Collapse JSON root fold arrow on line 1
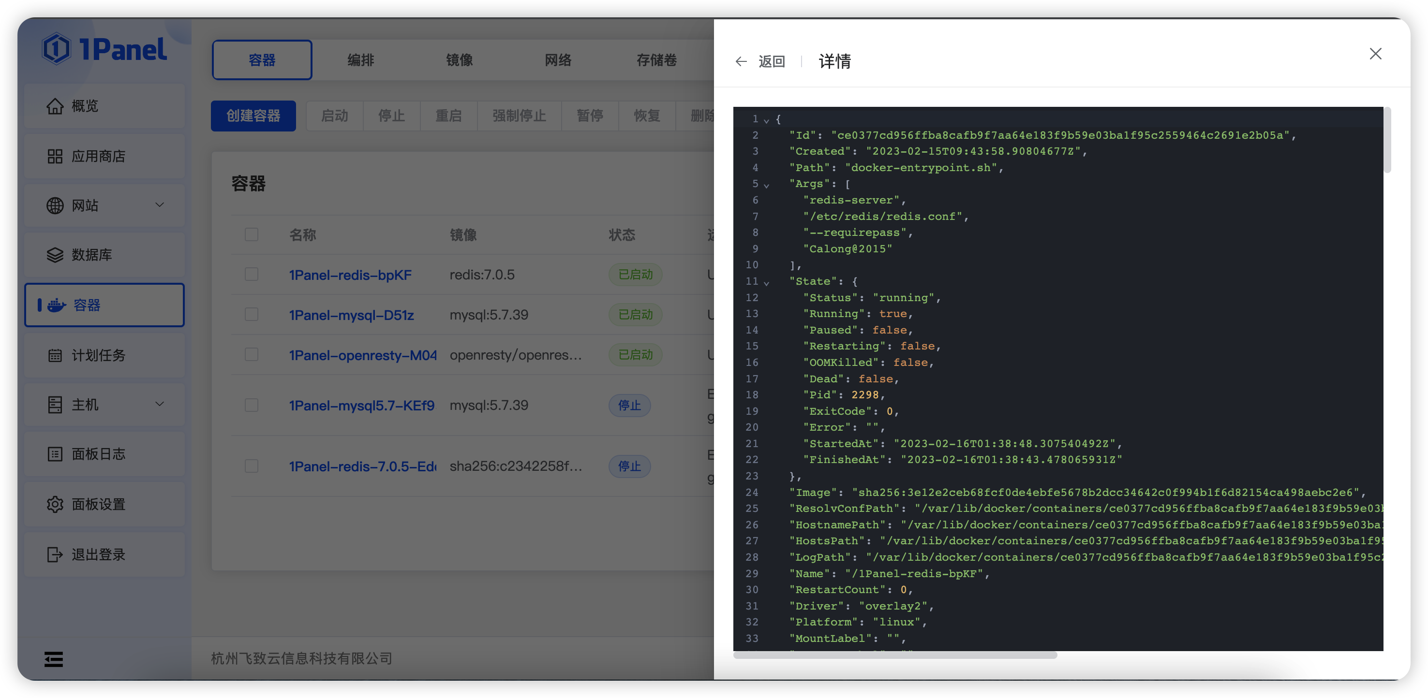The width and height of the screenshot is (1428, 698). tap(766, 120)
